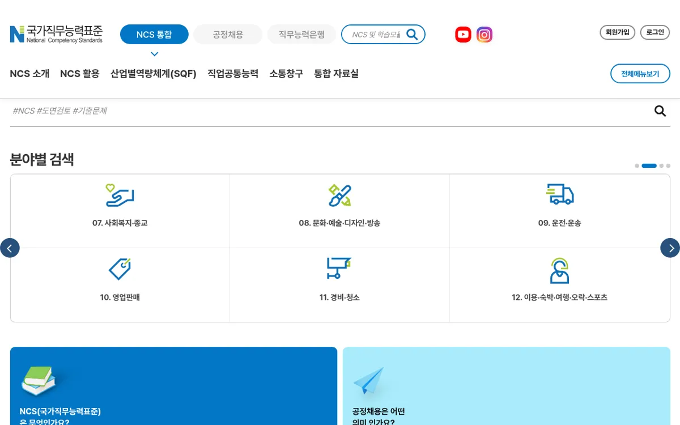Viewport: 680px width, 425px height.
Task: Expand the chevron under NCS 통합
Action: point(154,54)
